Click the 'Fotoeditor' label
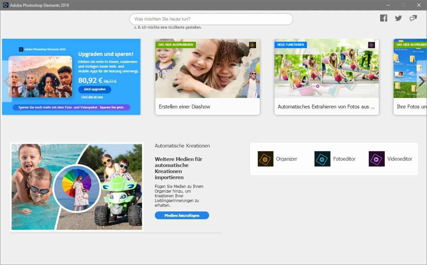The image size is (427, 265). click(344, 159)
